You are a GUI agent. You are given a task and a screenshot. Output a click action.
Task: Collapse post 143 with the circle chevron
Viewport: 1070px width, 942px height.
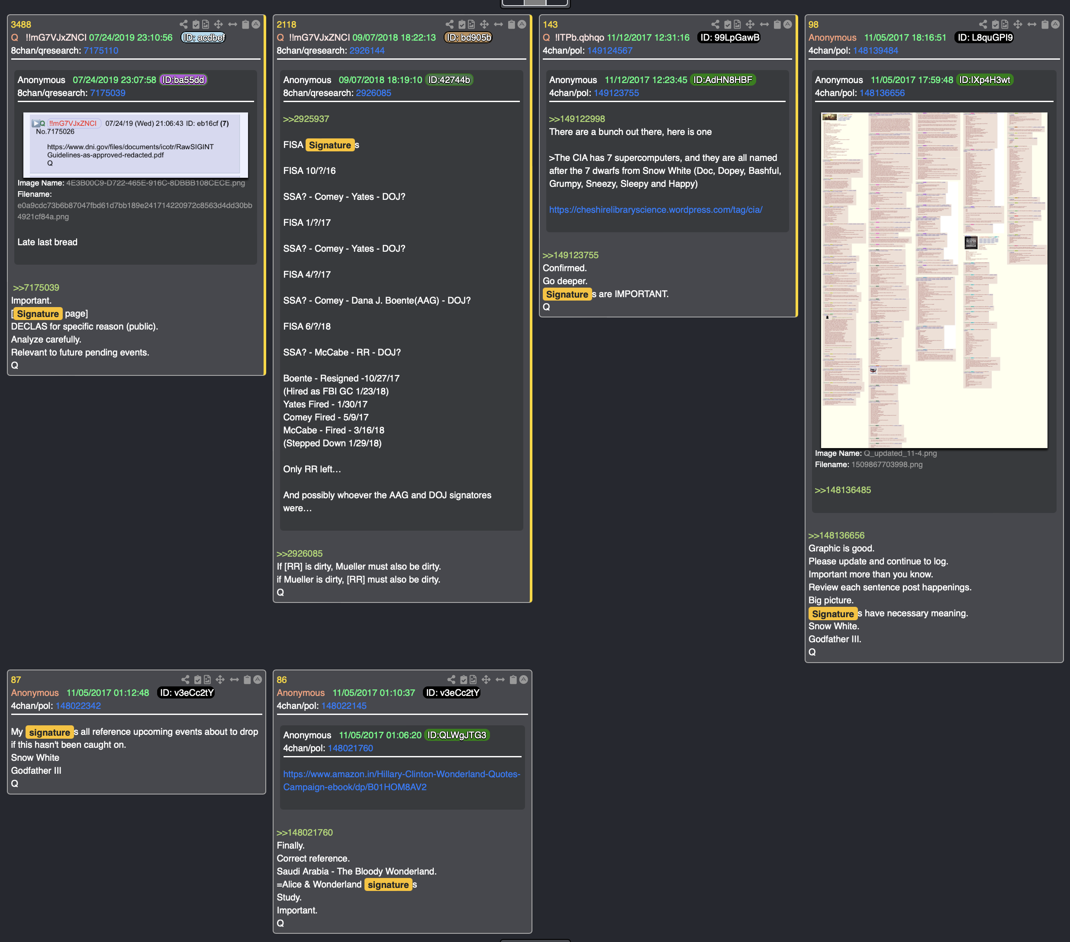(x=788, y=25)
